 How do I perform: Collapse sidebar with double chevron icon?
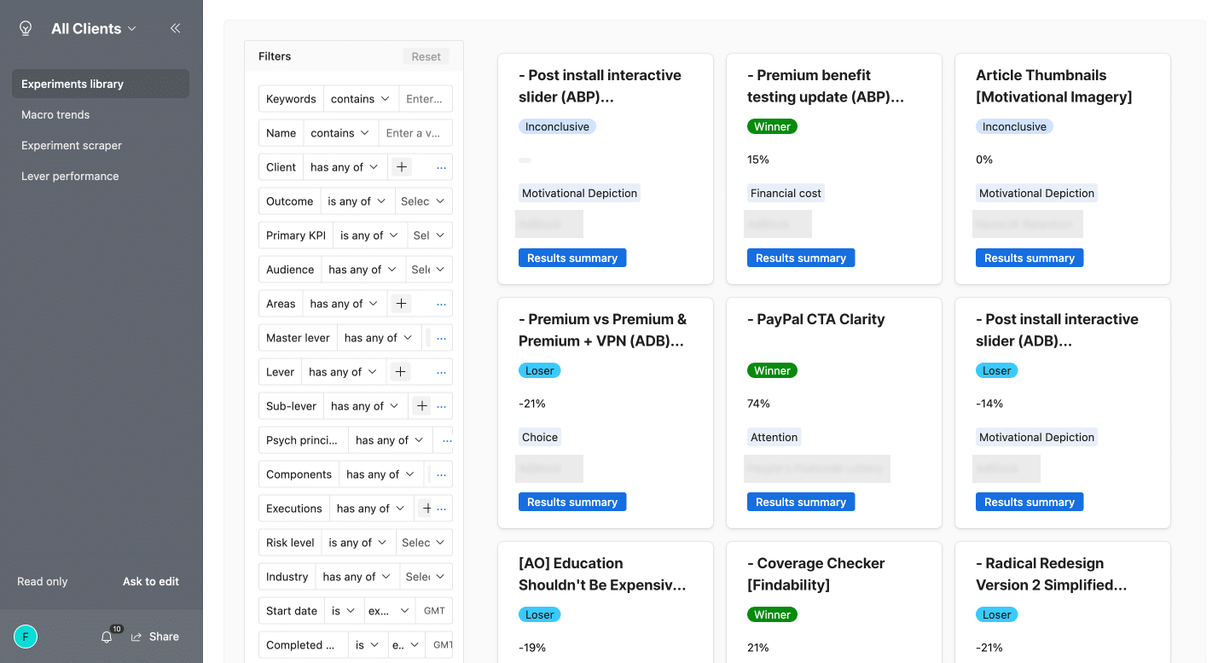(x=175, y=28)
